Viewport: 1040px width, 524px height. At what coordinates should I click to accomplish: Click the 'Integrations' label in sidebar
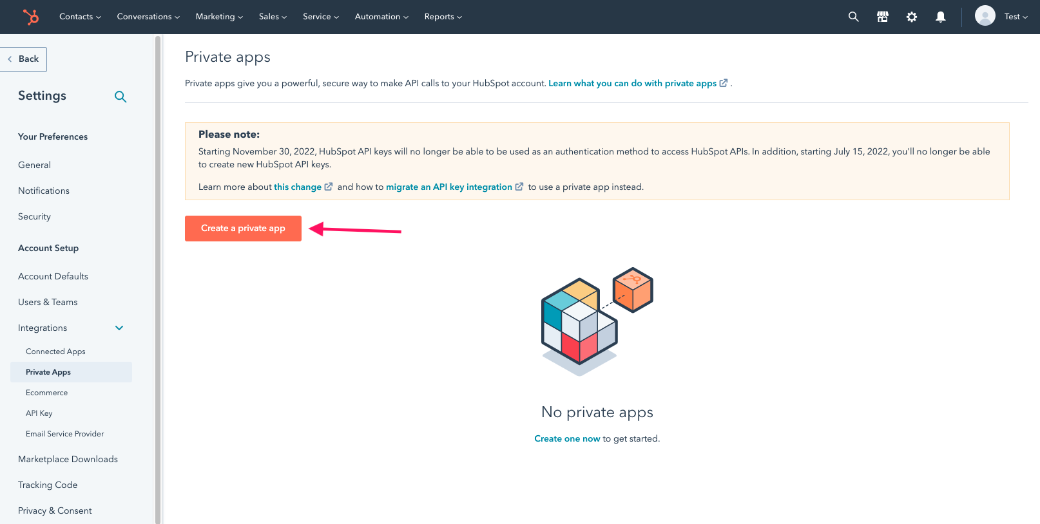(43, 328)
